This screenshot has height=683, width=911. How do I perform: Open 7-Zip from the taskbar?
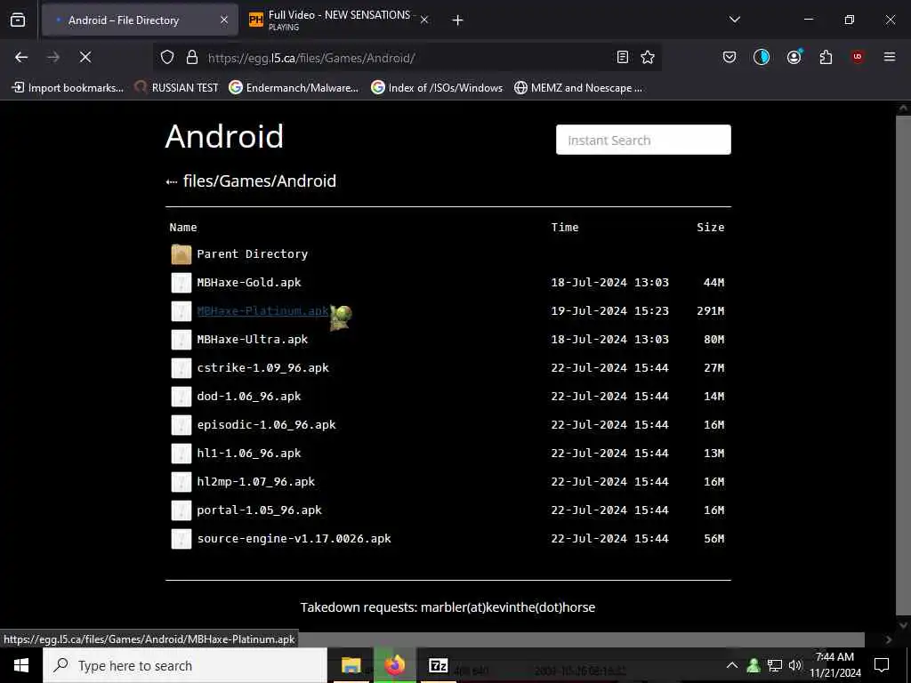tap(438, 665)
